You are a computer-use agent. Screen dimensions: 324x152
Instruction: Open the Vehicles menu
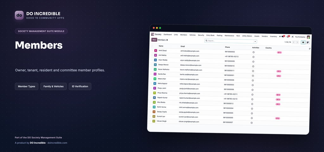[x=193, y=35]
